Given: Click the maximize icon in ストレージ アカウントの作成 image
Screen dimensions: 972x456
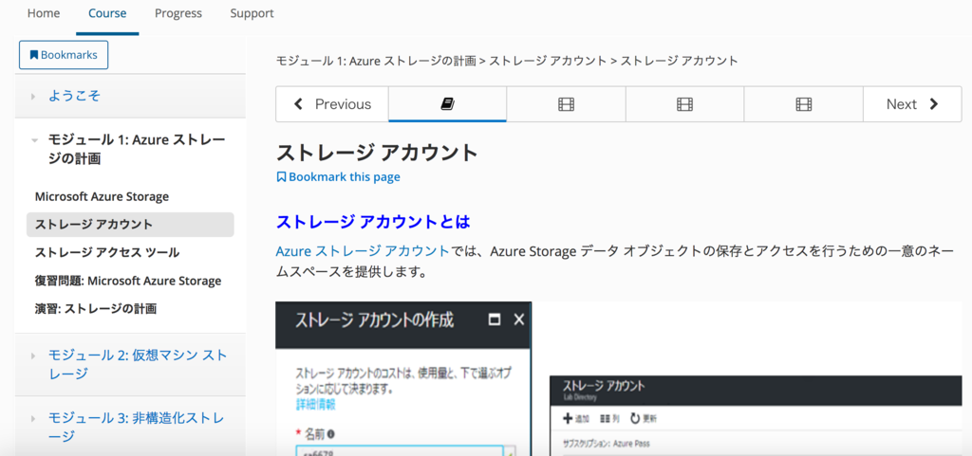Looking at the screenshot, I should (x=494, y=319).
